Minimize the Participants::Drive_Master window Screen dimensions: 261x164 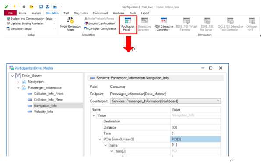click(x=203, y=68)
